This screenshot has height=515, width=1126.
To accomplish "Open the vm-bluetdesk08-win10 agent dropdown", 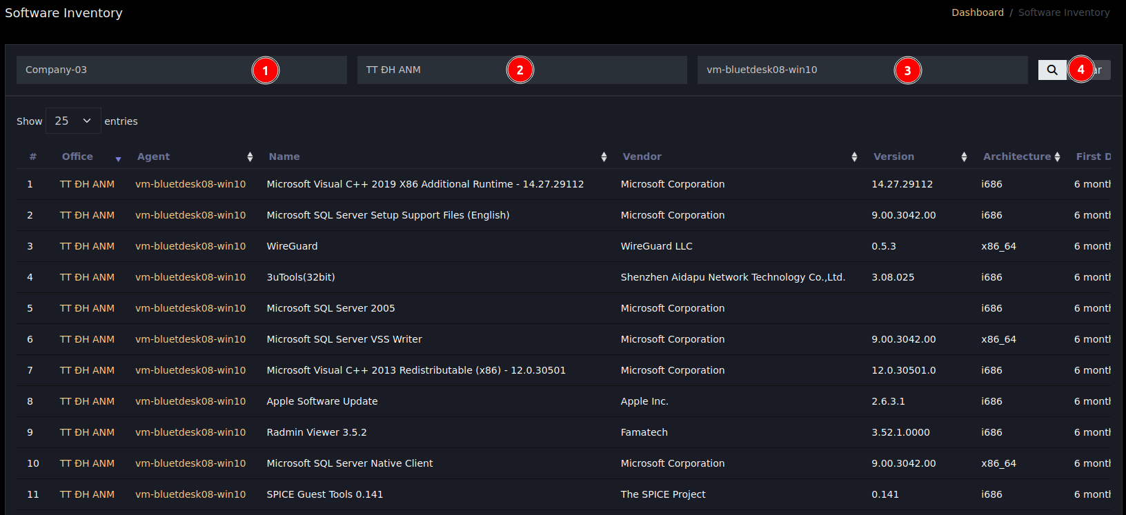I will [x=793, y=70].
